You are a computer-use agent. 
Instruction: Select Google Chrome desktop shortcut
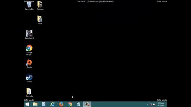pyautogui.click(x=29, y=50)
